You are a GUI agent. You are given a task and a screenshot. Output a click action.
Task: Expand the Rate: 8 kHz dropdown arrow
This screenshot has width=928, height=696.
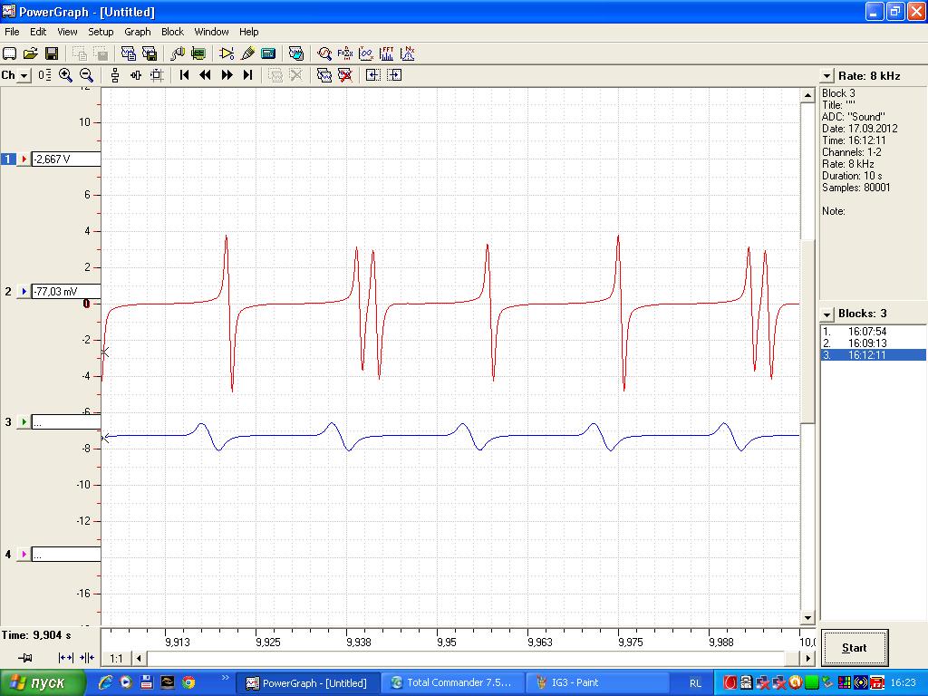(x=826, y=76)
